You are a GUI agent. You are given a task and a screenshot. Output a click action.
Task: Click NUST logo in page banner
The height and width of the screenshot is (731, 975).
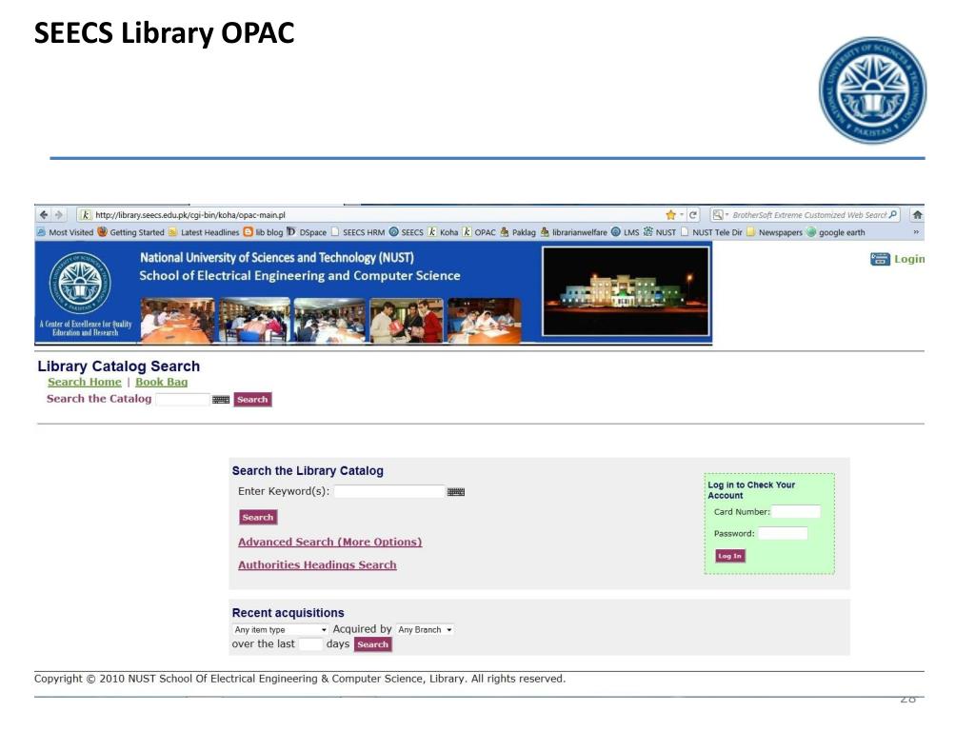click(80, 284)
